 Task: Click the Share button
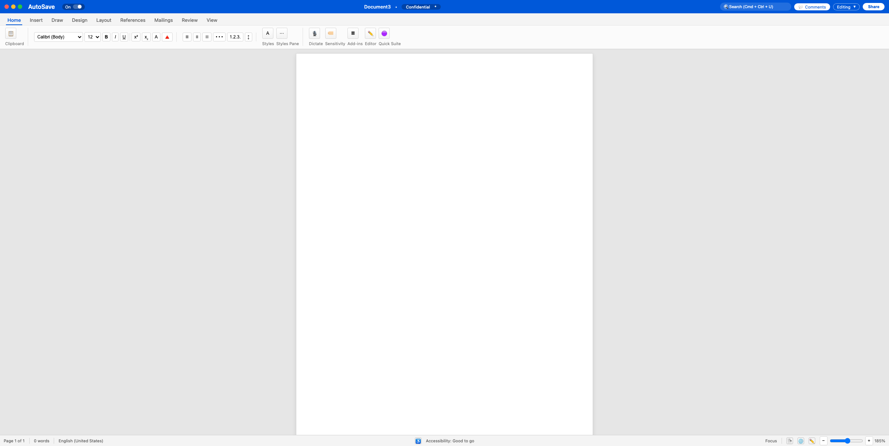pyautogui.click(x=873, y=7)
